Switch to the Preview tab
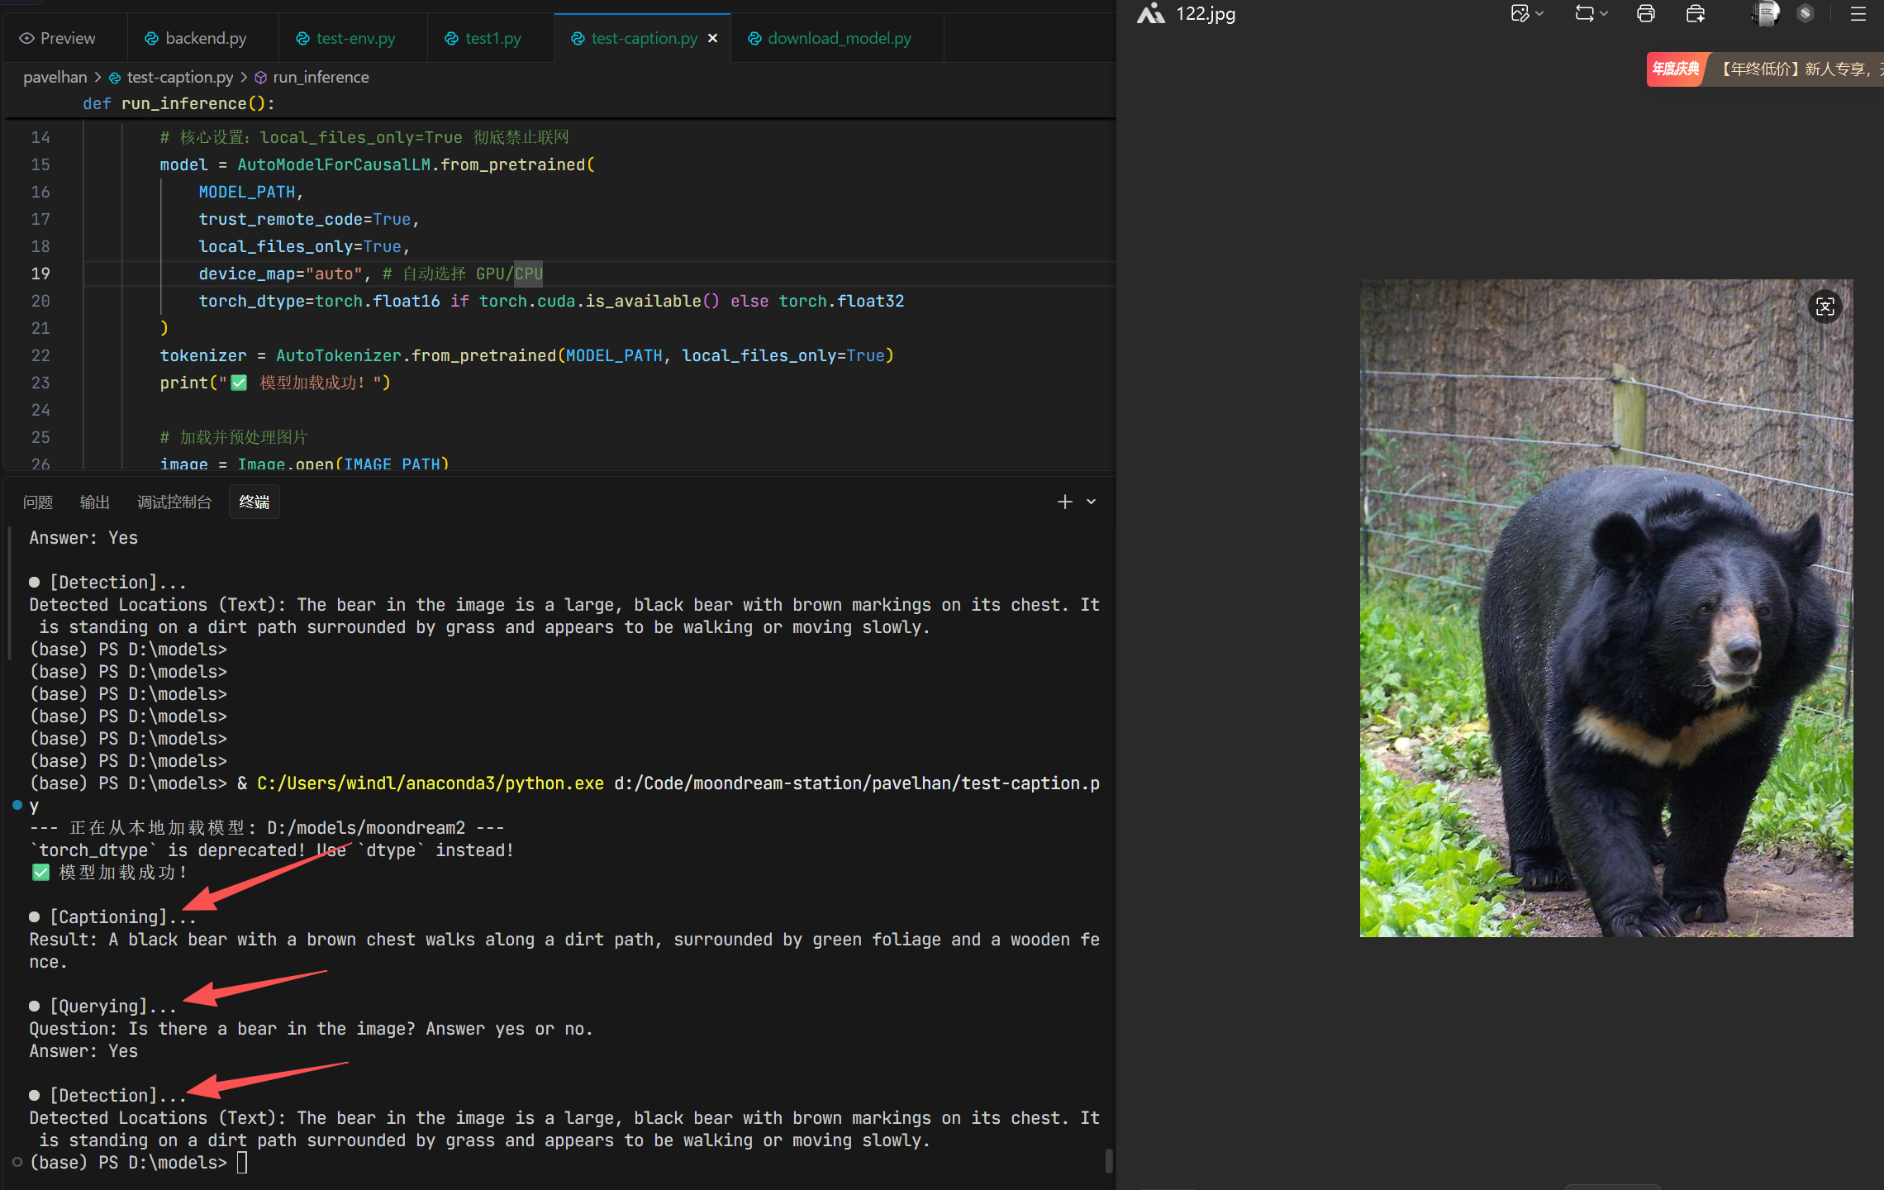 tap(58, 38)
